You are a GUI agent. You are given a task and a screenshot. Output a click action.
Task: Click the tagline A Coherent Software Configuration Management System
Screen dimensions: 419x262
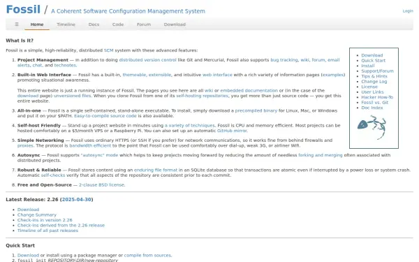(128, 11)
